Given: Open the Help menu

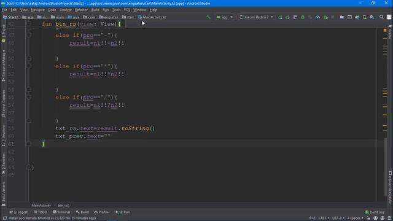Looking at the screenshot, I should (x=154, y=10).
